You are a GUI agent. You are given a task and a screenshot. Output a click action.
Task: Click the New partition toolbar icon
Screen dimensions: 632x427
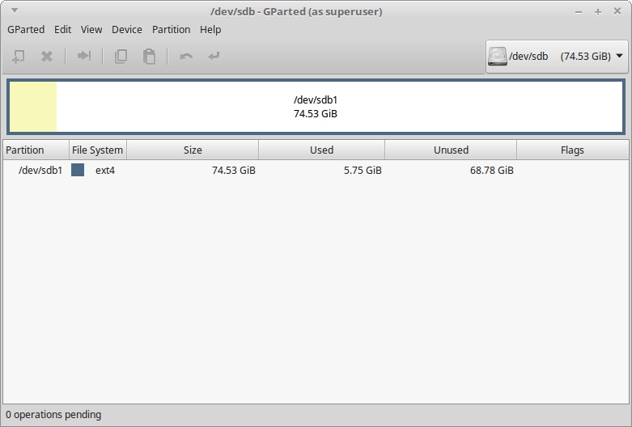point(18,57)
